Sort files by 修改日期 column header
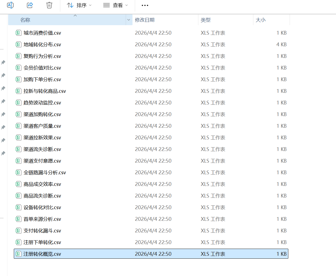 click(x=145, y=20)
